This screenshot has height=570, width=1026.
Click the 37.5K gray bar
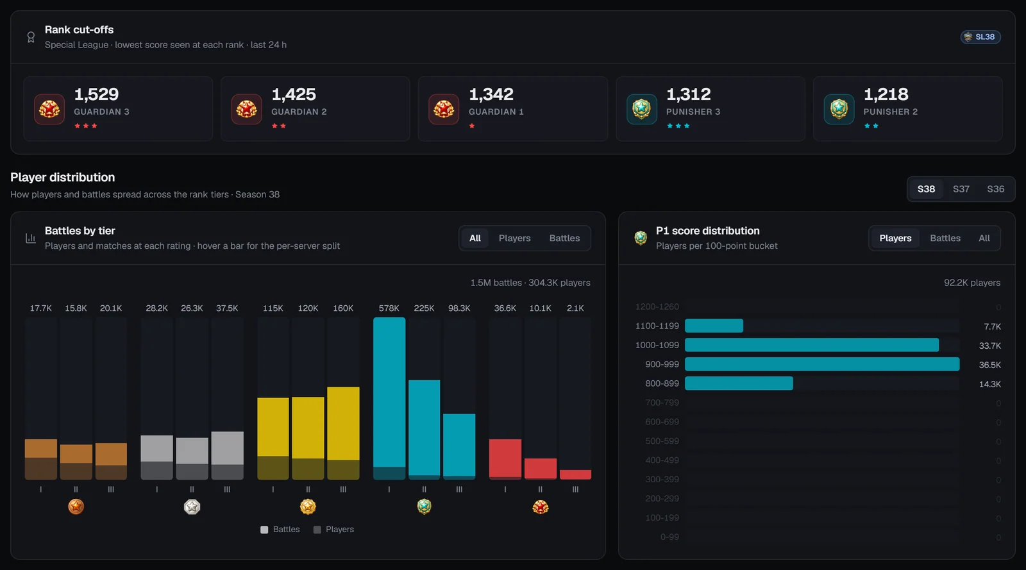[x=227, y=455]
